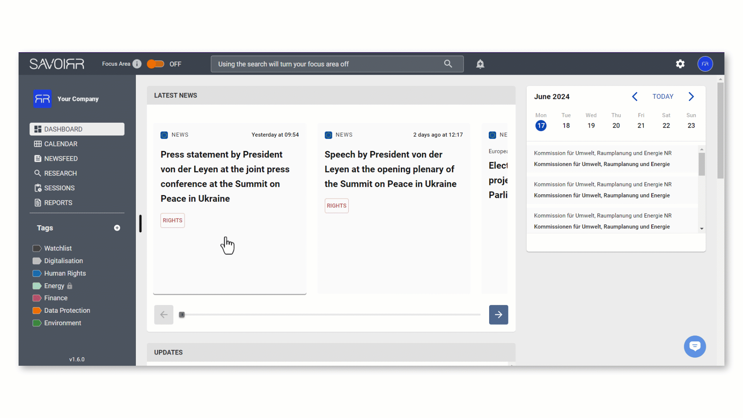Click the TODAY button
This screenshot has width=743, height=418.
(x=663, y=96)
